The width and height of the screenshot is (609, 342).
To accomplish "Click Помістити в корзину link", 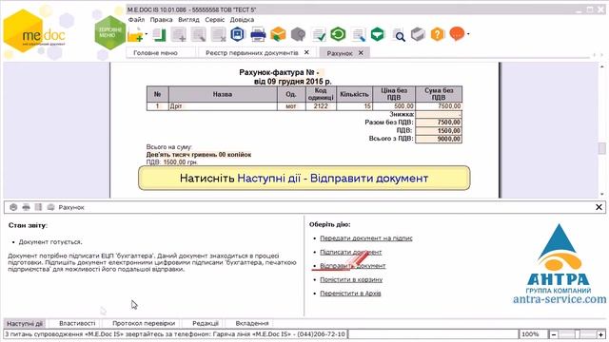I will pyautogui.click(x=351, y=279).
